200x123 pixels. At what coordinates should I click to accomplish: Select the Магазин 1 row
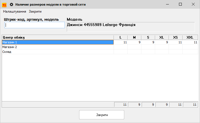coord(58,42)
